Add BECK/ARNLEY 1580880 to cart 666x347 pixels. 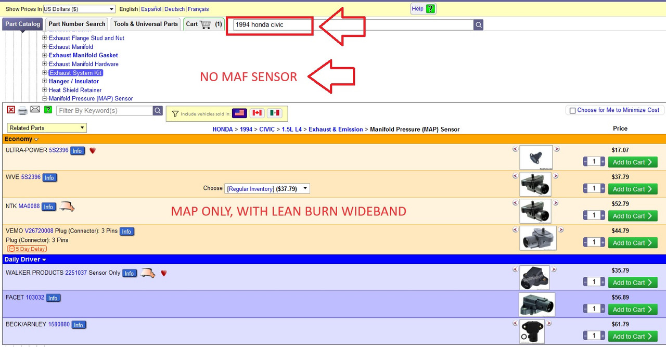(633, 336)
